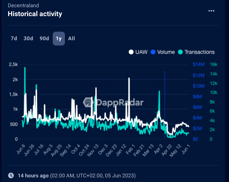Screen dimensions: 229x182
Task: Select the 7d time range tab
Action: [x=14, y=39]
